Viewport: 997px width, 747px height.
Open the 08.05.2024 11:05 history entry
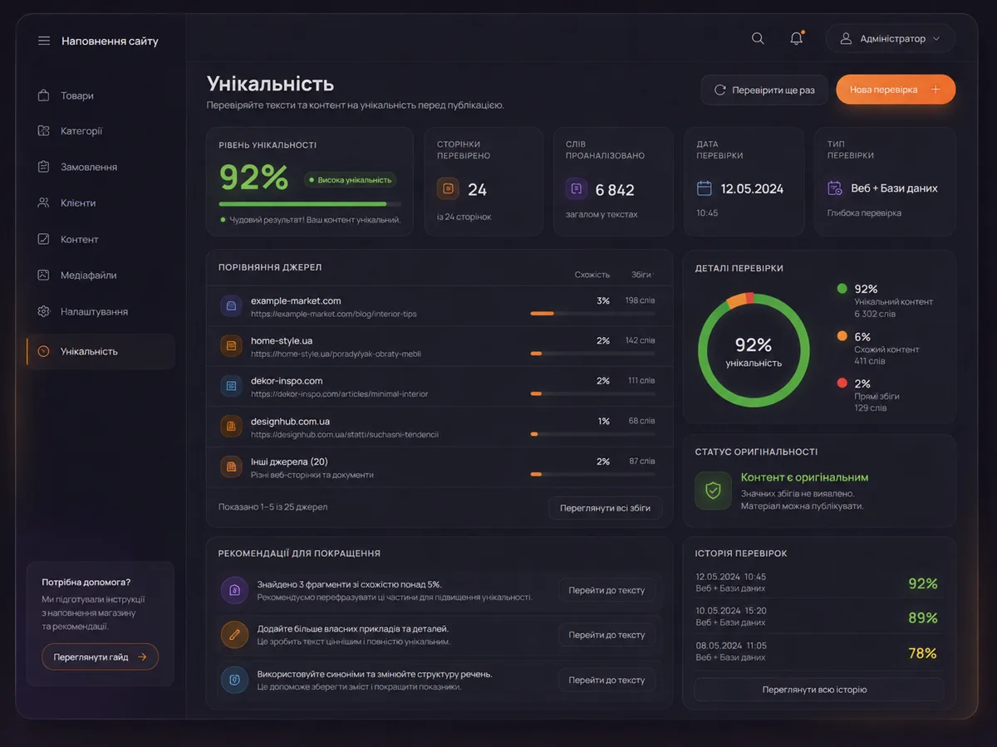tap(818, 651)
